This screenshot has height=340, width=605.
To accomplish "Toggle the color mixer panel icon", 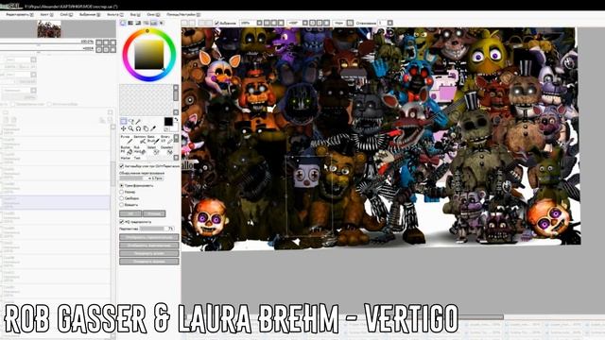I will click(x=147, y=23).
